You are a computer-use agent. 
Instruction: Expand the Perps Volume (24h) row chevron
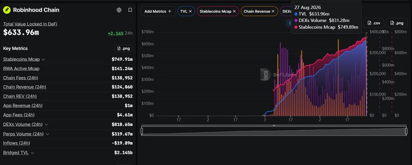[x=47, y=134]
